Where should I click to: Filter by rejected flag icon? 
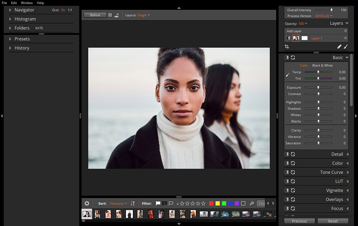coord(164,204)
